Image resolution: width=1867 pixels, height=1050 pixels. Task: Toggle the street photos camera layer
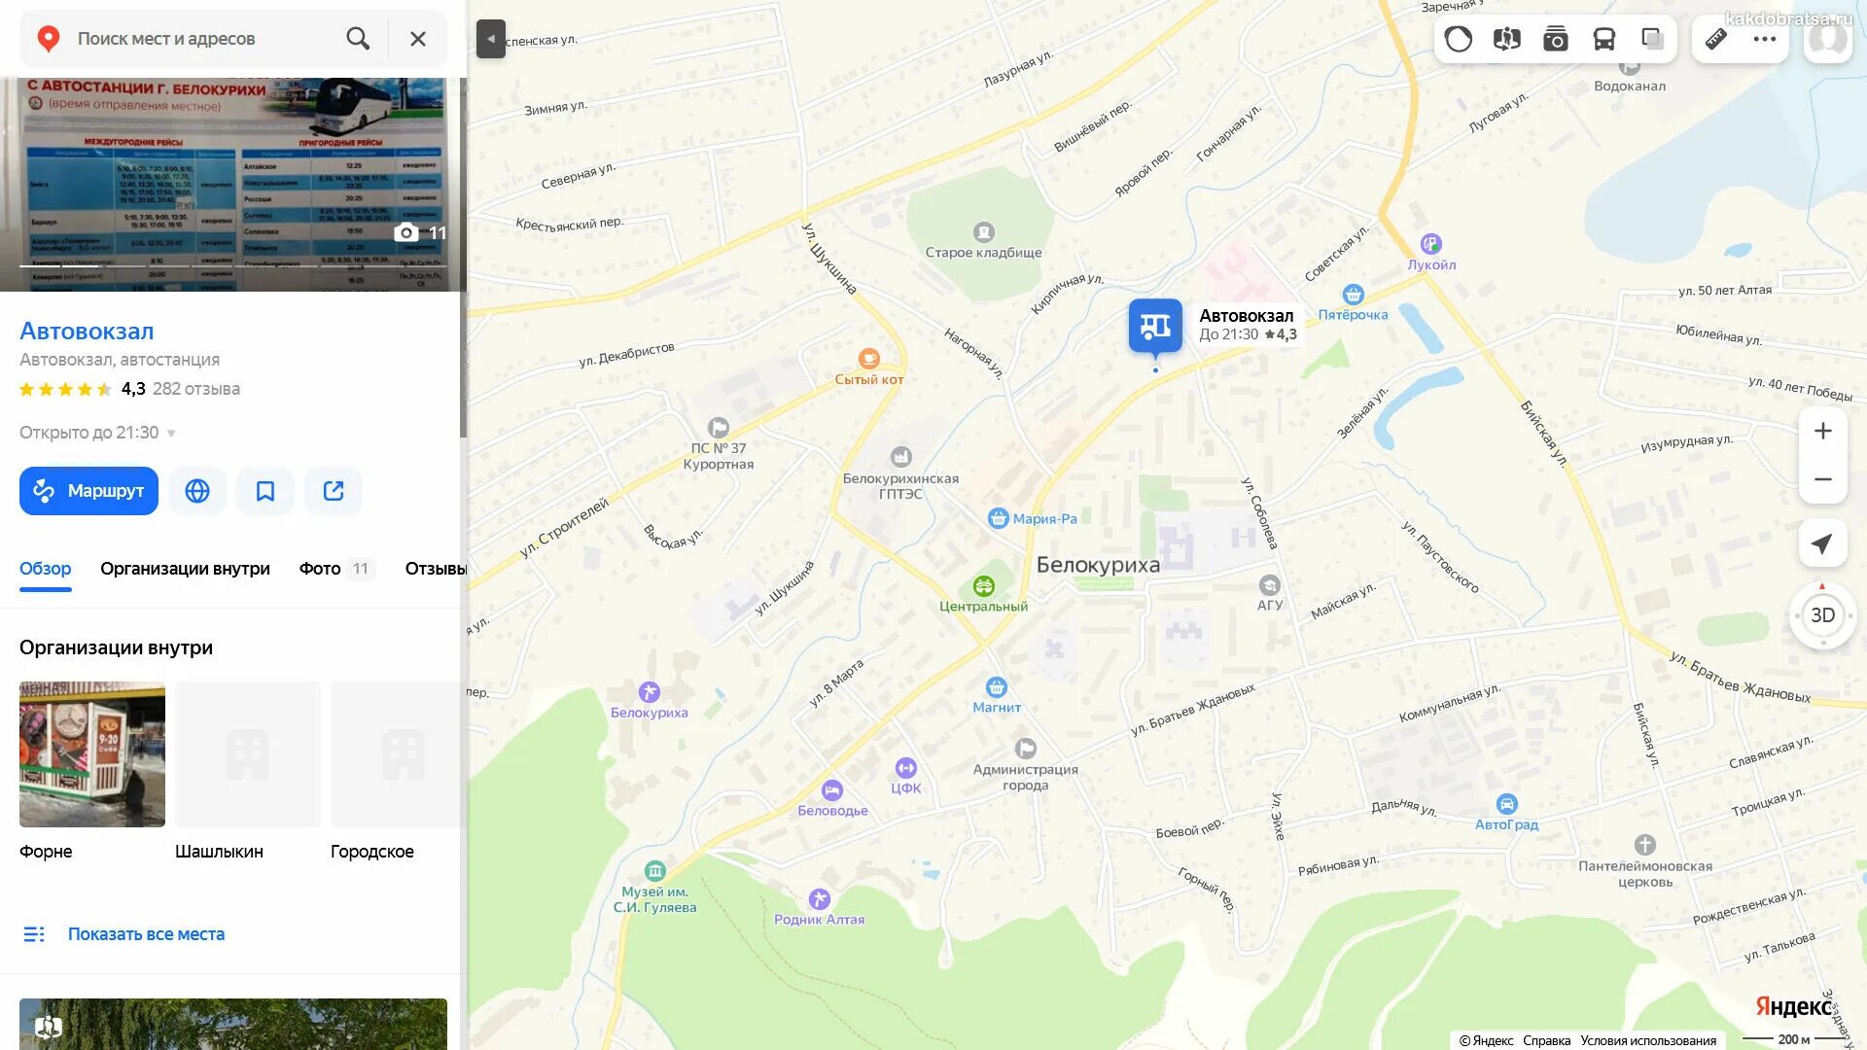1556,39
